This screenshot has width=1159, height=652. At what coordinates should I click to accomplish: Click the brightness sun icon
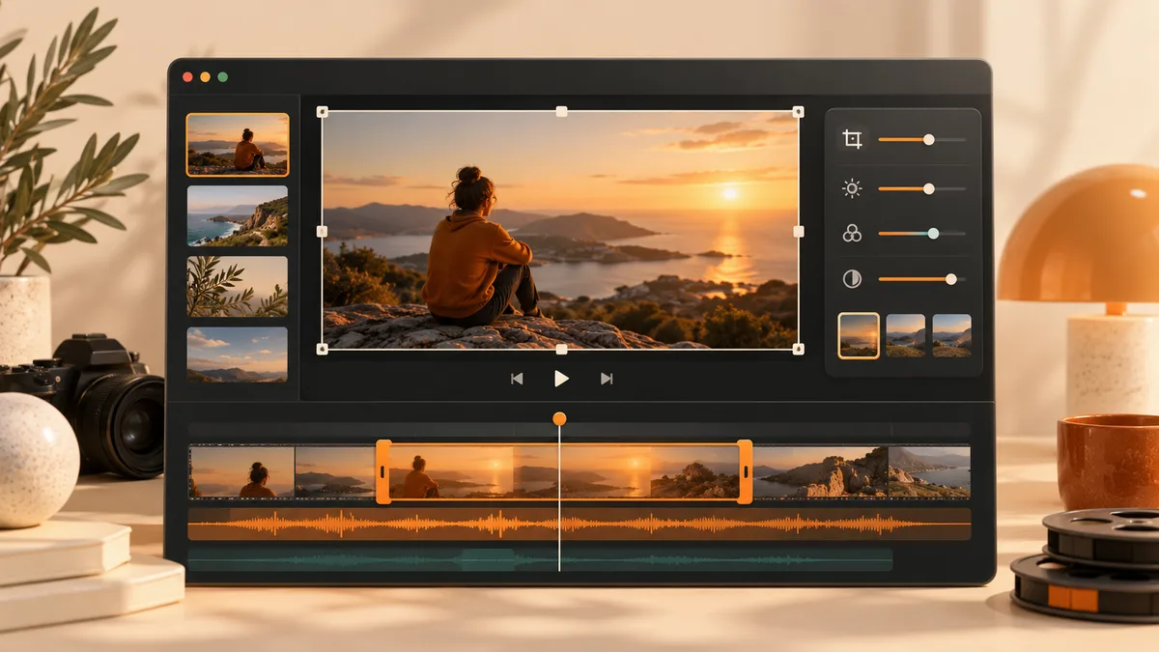click(x=852, y=188)
